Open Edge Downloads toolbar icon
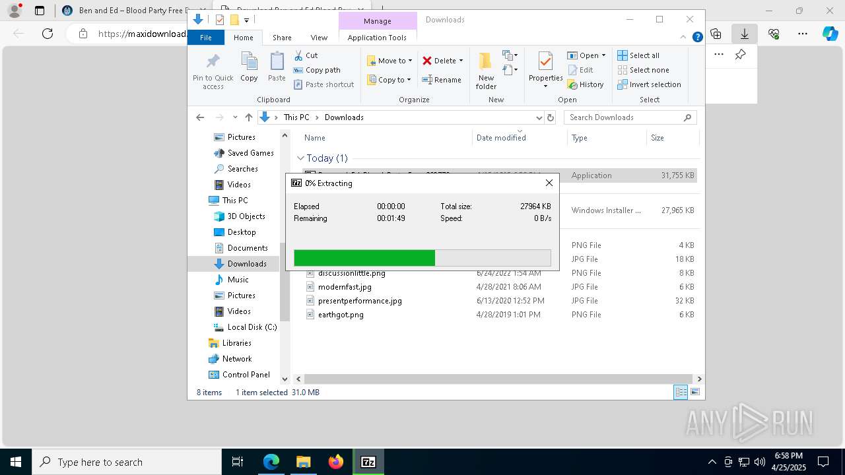This screenshot has width=845, height=475. (744, 34)
